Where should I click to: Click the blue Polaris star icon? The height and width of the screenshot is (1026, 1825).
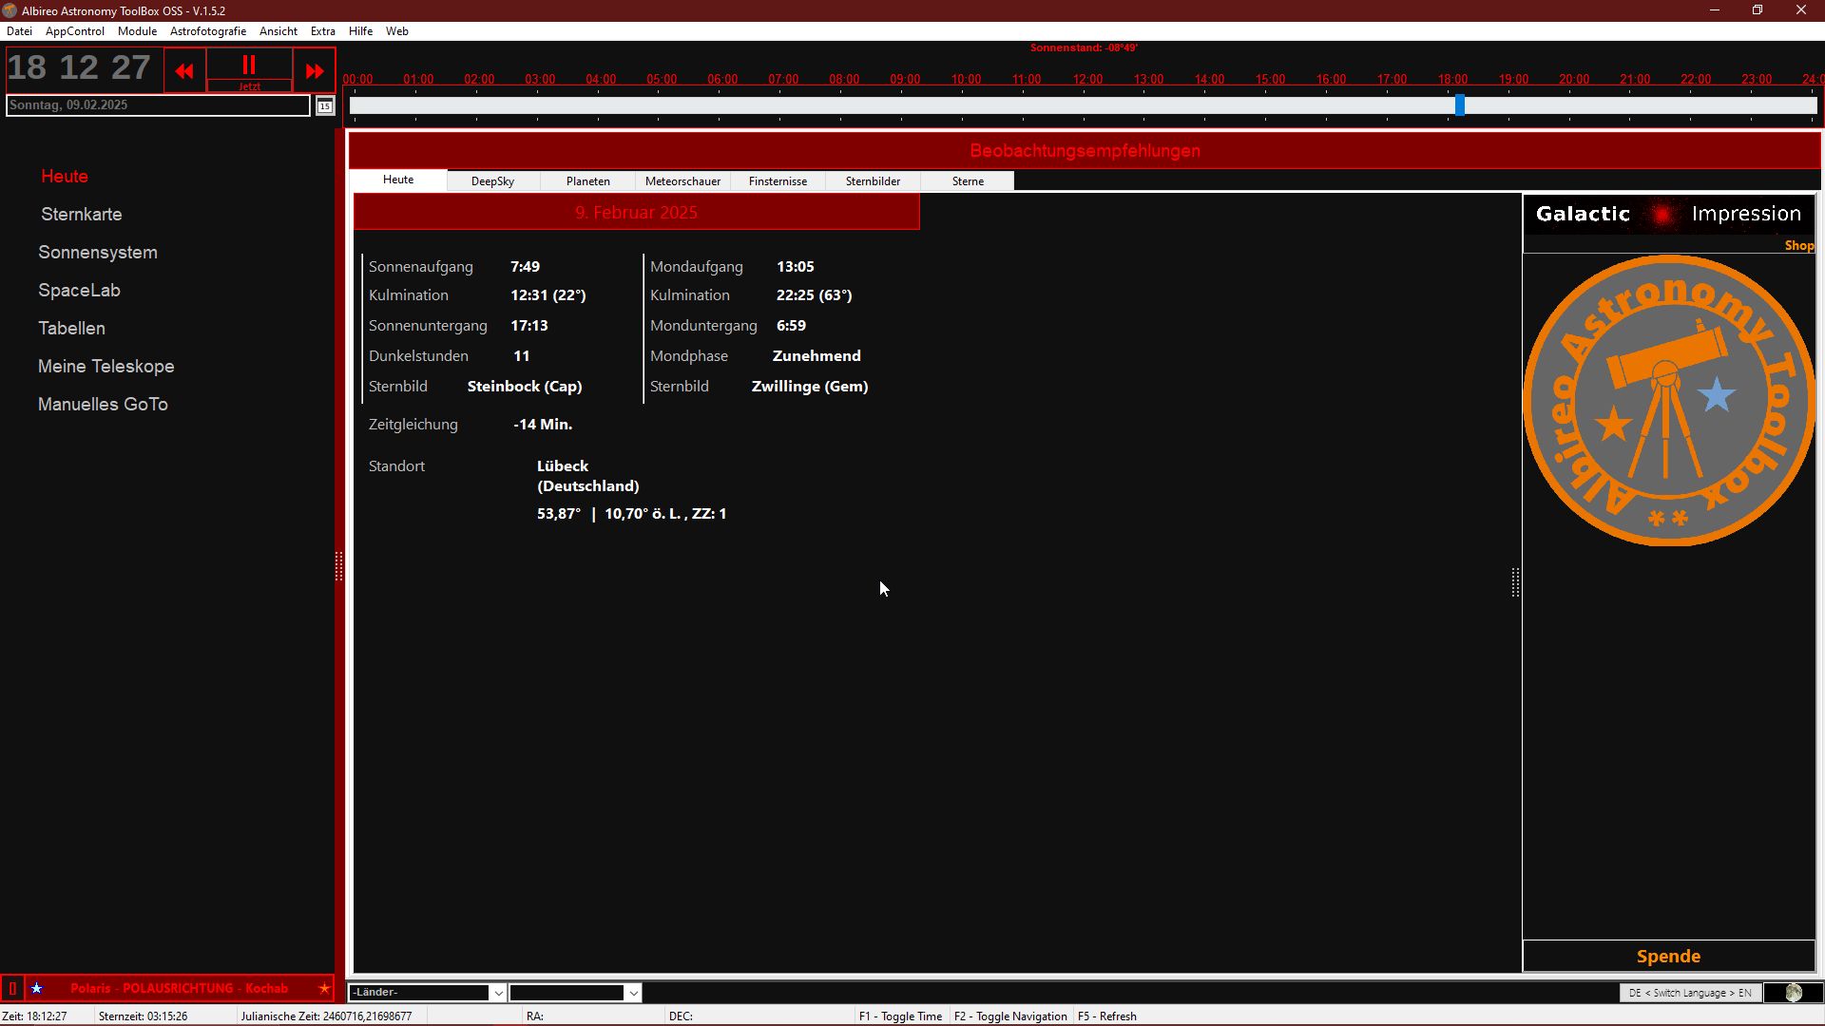(x=37, y=989)
